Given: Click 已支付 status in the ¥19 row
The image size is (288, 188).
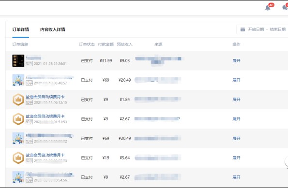Looking at the screenshot, I should pyautogui.click(x=87, y=158).
